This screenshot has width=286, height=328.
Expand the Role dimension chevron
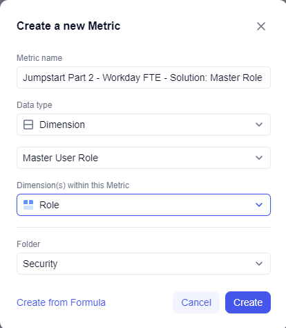(259, 205)
